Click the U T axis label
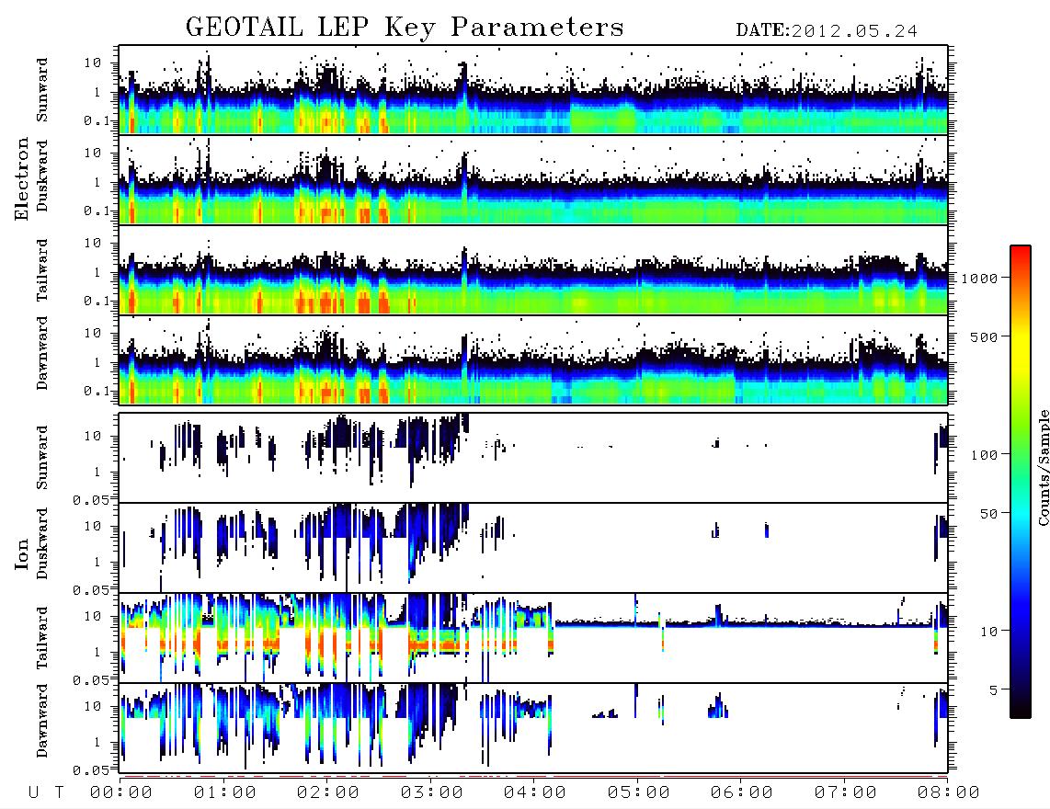The image size is (1050, 809). 46,793
